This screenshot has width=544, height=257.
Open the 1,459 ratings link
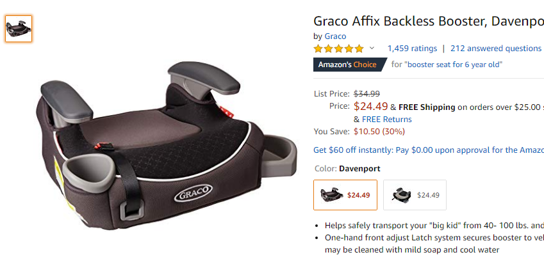click(x=412, y=49)
